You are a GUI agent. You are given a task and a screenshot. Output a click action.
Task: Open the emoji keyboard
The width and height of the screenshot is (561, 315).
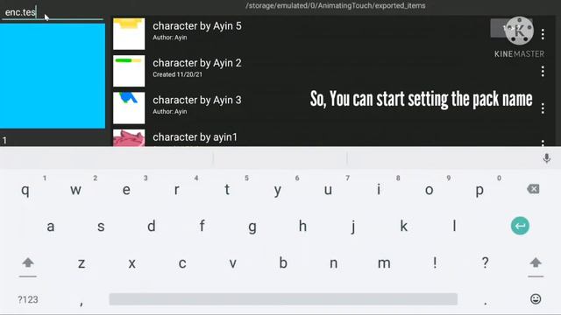point(536,299)
